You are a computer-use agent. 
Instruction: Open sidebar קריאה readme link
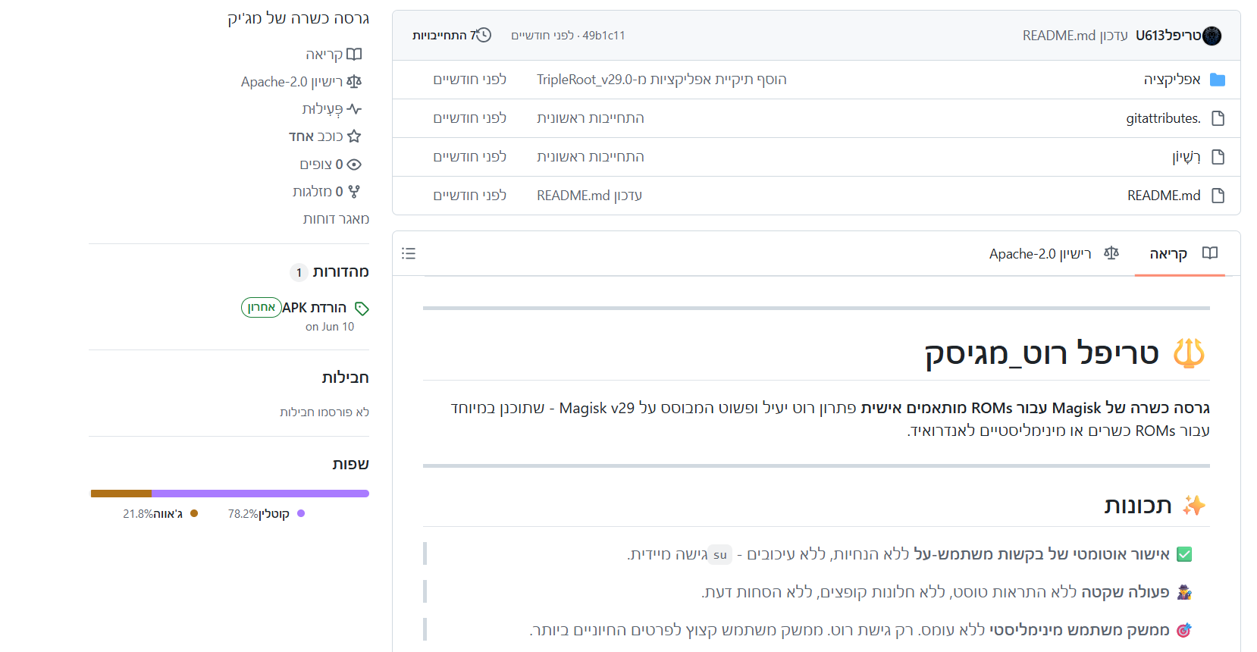[x=334, y=55]
